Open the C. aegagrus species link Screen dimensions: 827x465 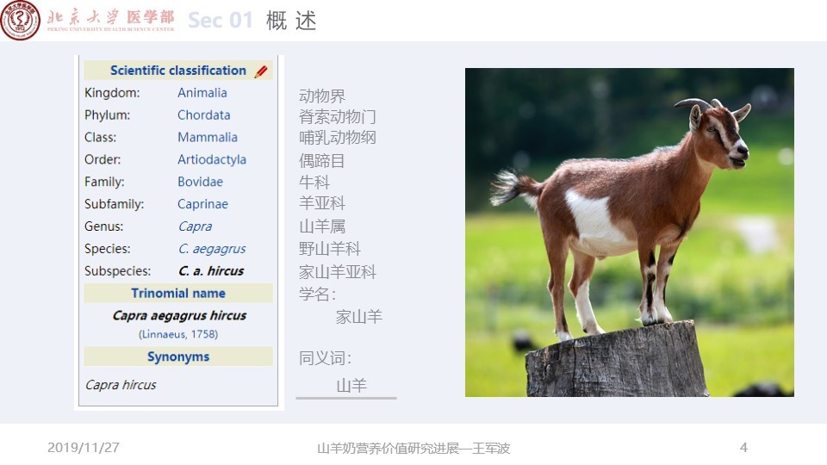tap(212, 249)
